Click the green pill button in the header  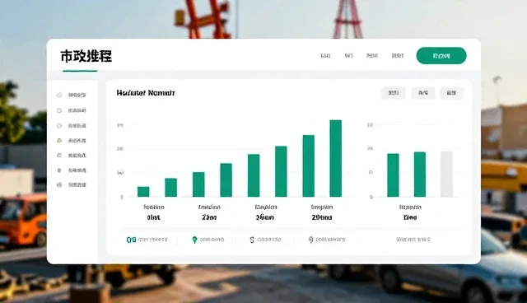coord(441,56)
